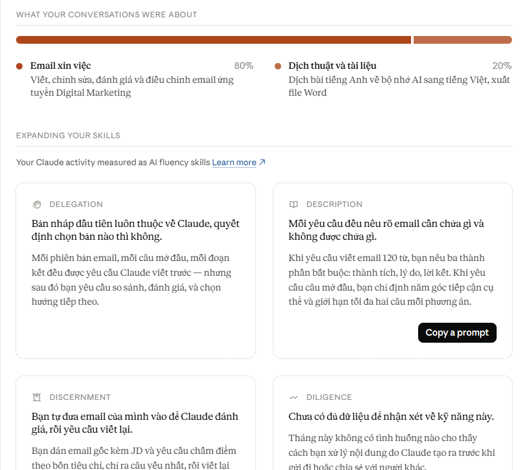
Task: Click the WHAT YOUR CONVERSATIONS WERE ABOUT heading
Action: click(106, 15)
